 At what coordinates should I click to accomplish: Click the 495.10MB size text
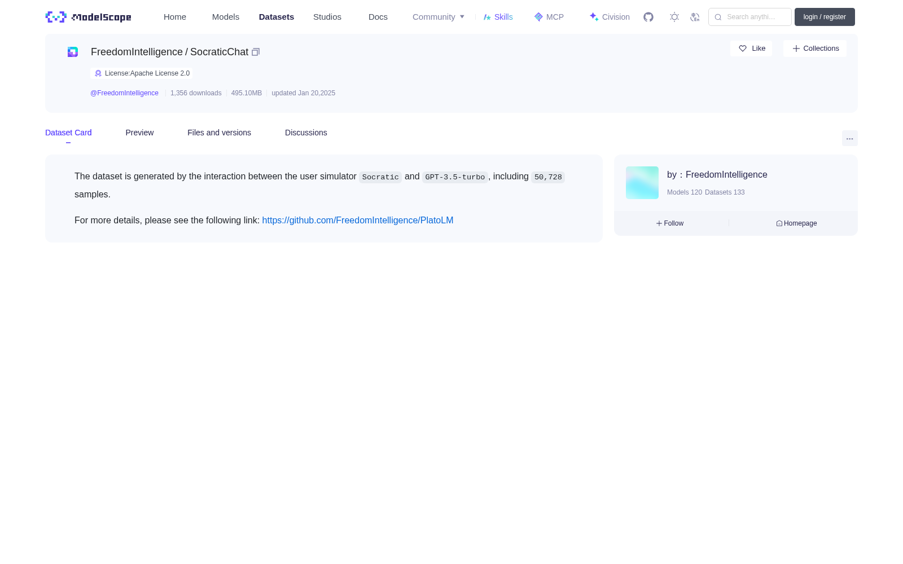point(247,93)
